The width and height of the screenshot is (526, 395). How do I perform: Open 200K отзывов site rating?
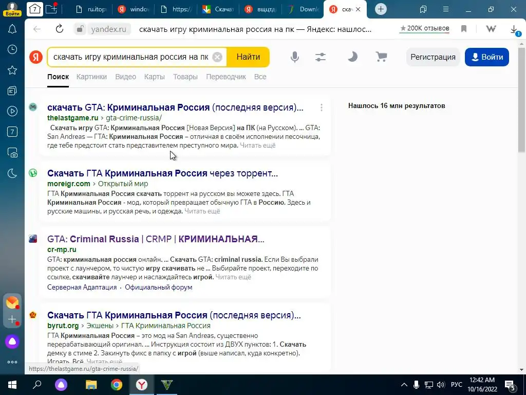click(425, 29)
